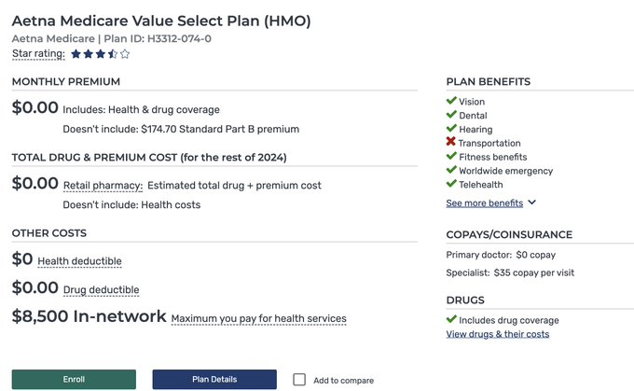Image resolution: width=634 pixels, height=391 pixels.
Task: Click the Telehealth checkmark icon
Action: point(451,185)
